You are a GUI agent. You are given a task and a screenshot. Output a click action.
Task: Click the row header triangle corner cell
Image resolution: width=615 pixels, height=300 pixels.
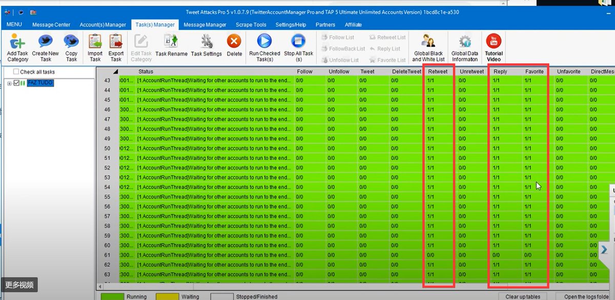[108, 72]
